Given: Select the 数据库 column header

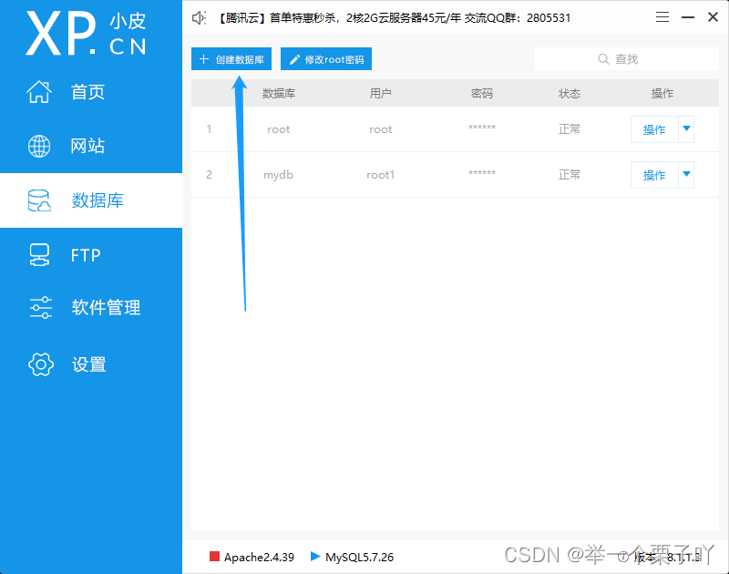Looking at the screenshot, I should [278, 93].
